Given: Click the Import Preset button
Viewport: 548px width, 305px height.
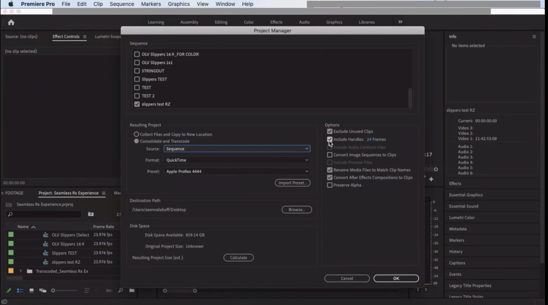Looking at the screenshot, I should click(x=292, y=183).
